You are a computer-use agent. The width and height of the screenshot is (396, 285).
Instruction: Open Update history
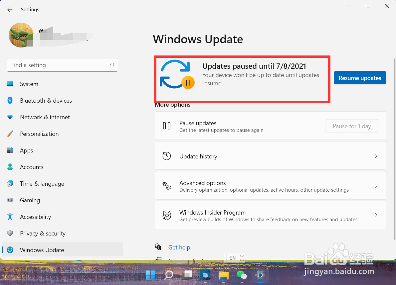coord(271,156)
